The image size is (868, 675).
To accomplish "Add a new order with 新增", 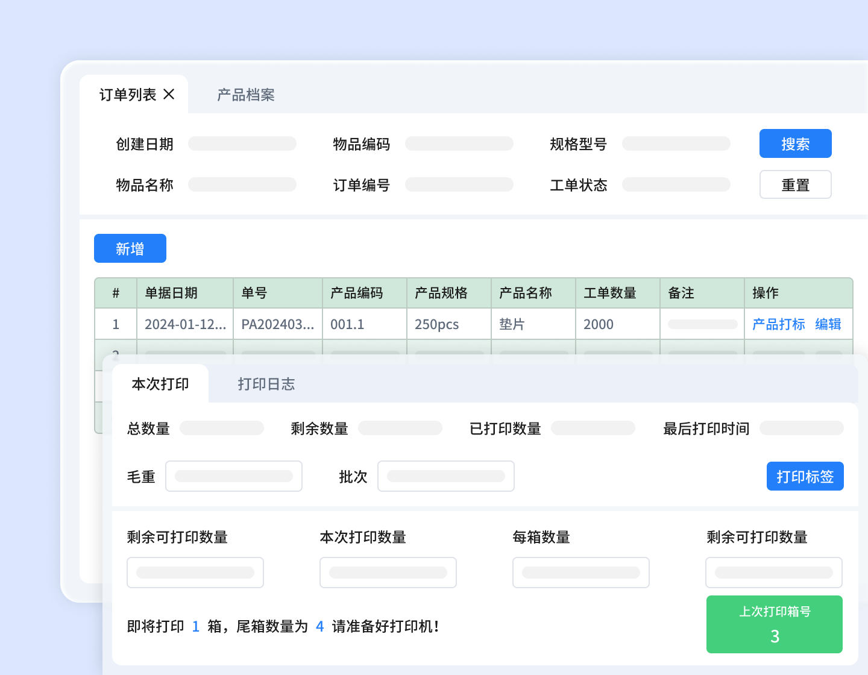I will click(130, 248).
